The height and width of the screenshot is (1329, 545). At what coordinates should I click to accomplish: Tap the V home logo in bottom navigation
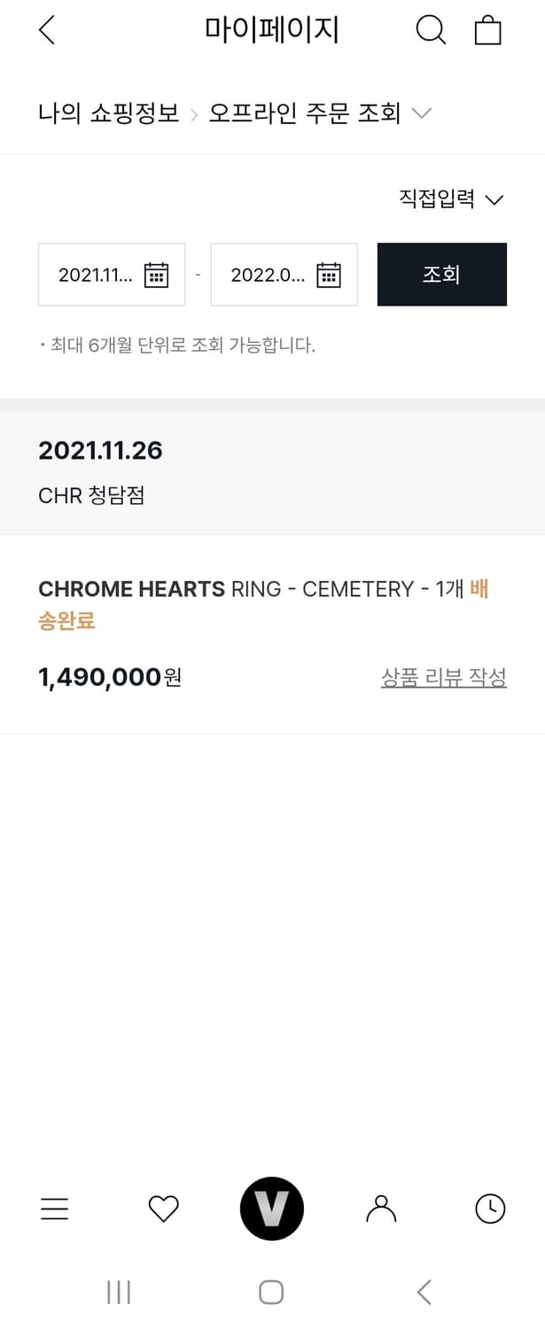[x=271, y=1209]
